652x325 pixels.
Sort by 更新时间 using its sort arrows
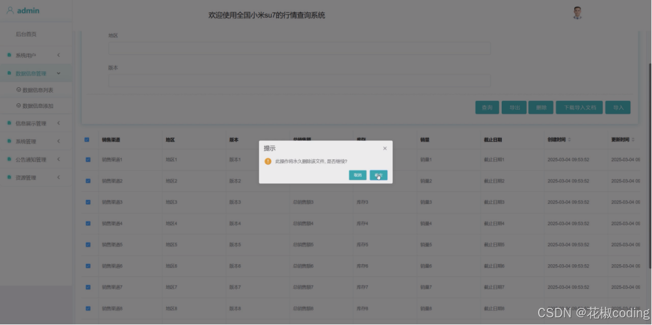click(633, 140)
